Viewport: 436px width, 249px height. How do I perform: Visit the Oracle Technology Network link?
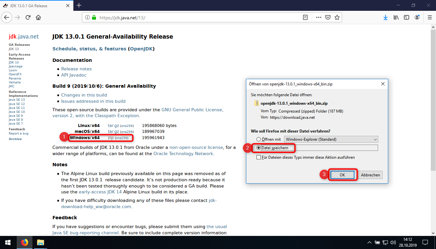(x=183, y=153)
